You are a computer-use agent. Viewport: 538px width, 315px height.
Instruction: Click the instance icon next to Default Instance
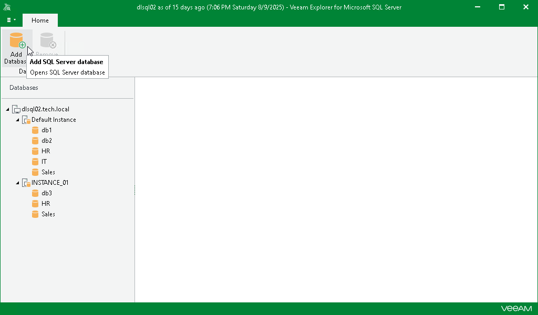[x=25, y=120]
